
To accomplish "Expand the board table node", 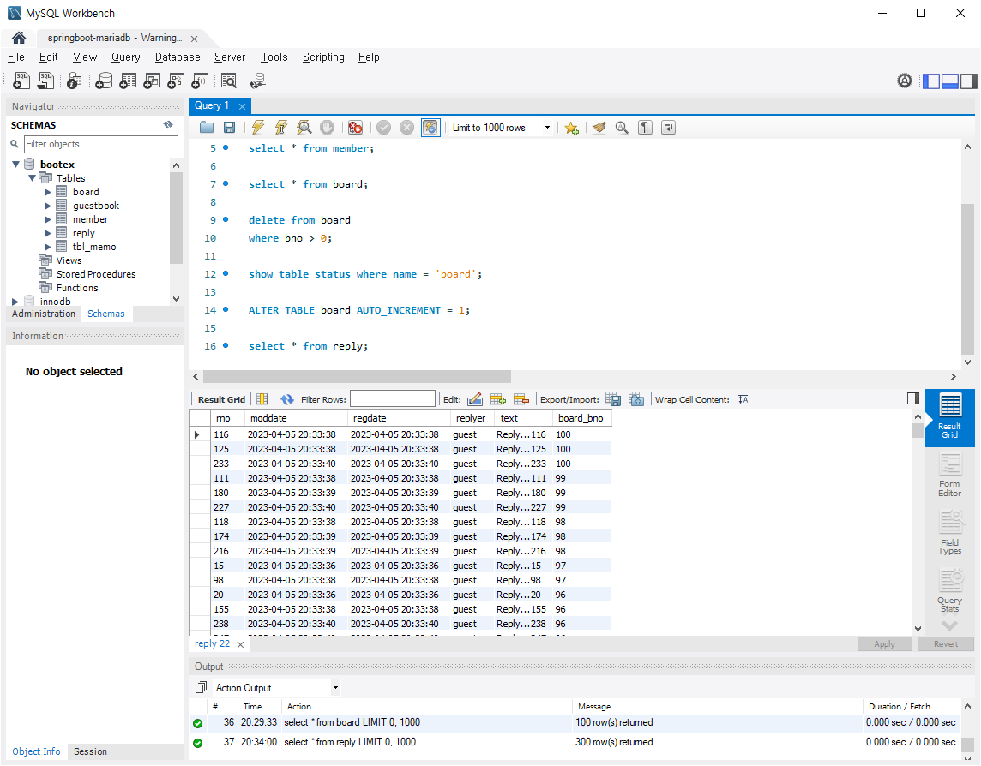I will point(47,192).
